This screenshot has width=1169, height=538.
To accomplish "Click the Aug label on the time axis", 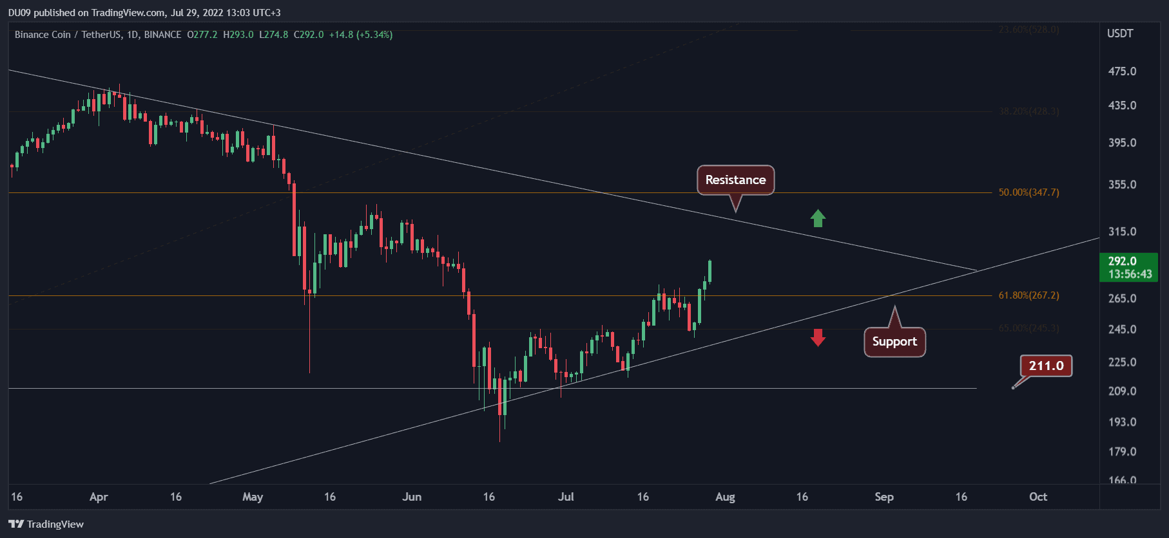I will click(x=725, y=497).
